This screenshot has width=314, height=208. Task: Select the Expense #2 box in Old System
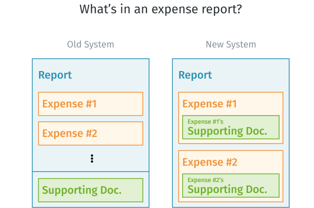coord(90,133)
